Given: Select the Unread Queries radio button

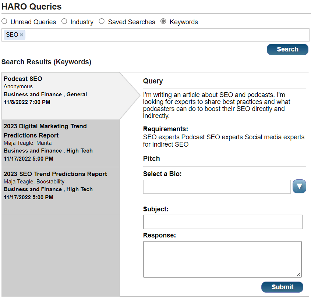Looking at the screenshot, I should pyautogui.click(x=4, y=21).
